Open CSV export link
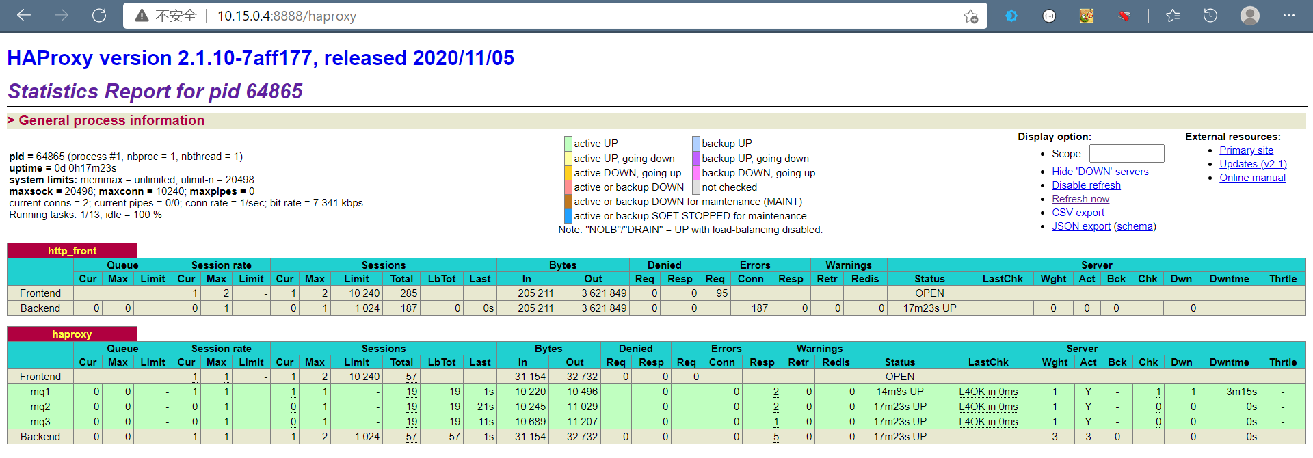1313x458 pixels. [1078, 213]
